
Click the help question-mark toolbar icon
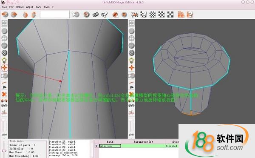[x=104, y=14]
